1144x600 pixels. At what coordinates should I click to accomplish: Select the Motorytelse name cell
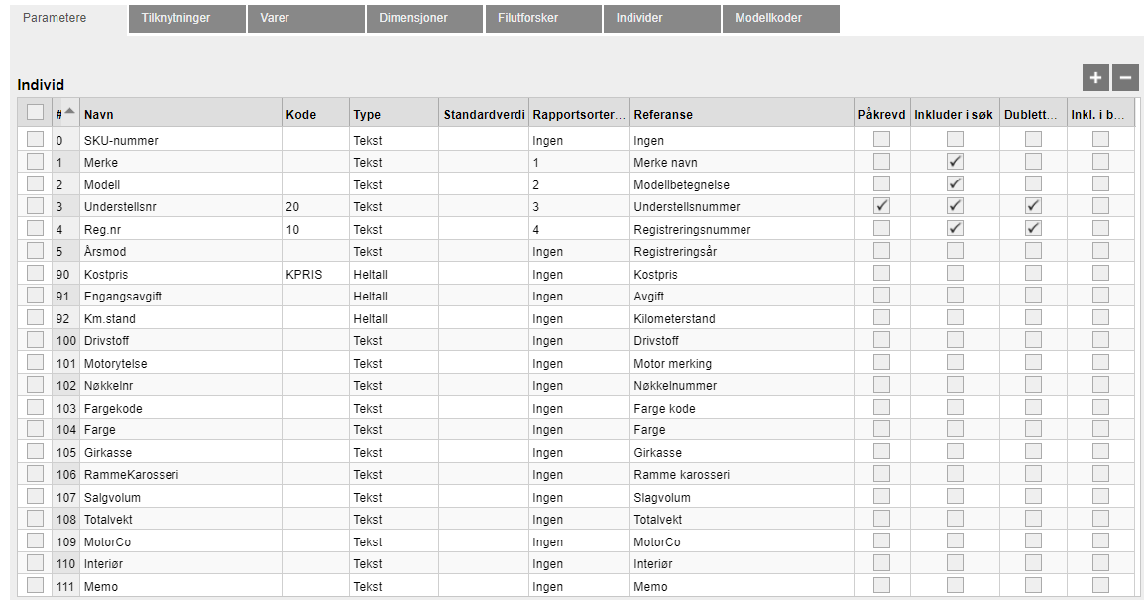point(181,363)
